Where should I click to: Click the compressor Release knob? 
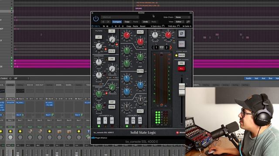(99, 75)
